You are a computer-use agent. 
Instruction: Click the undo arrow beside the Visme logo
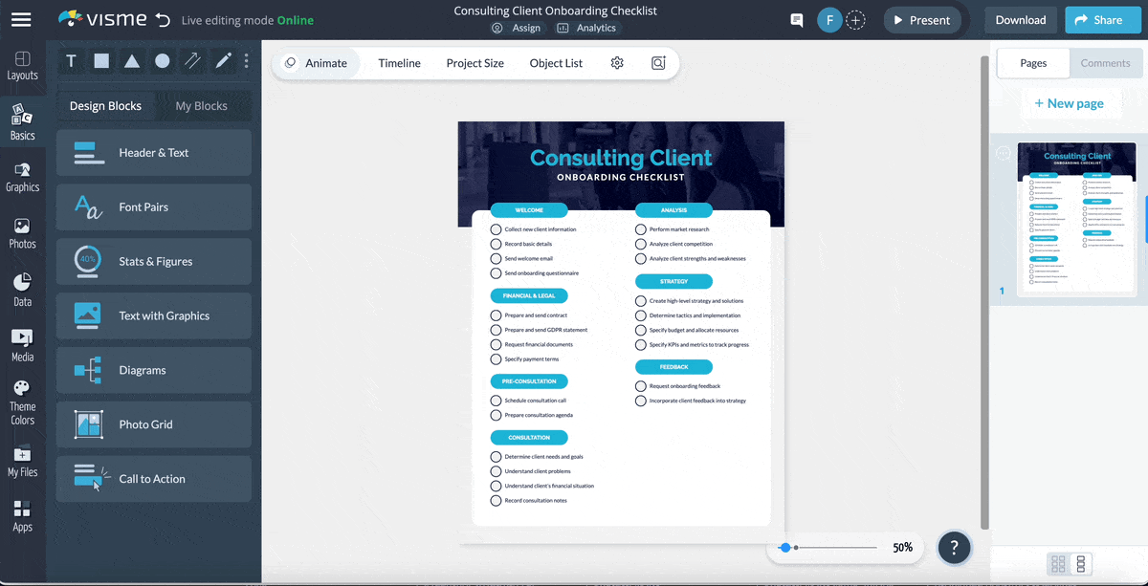[x=163, y=20]
